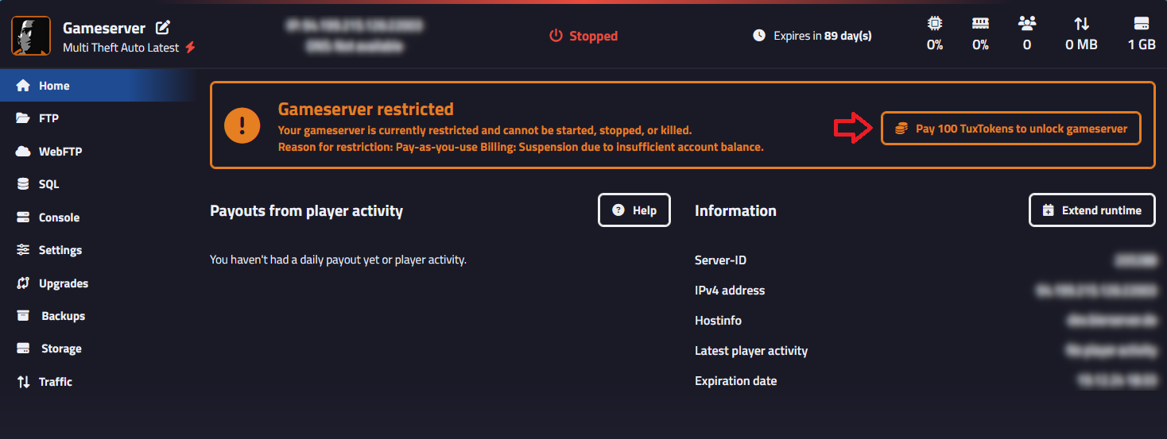Click the edit pencil icon beside Gameserver

point(163,28)
